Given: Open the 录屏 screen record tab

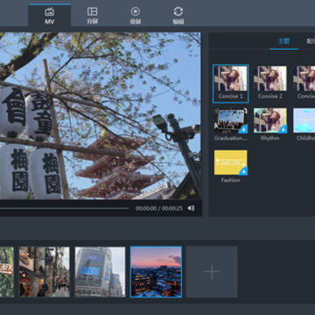Looking at the screenshot, I should 136,16.
